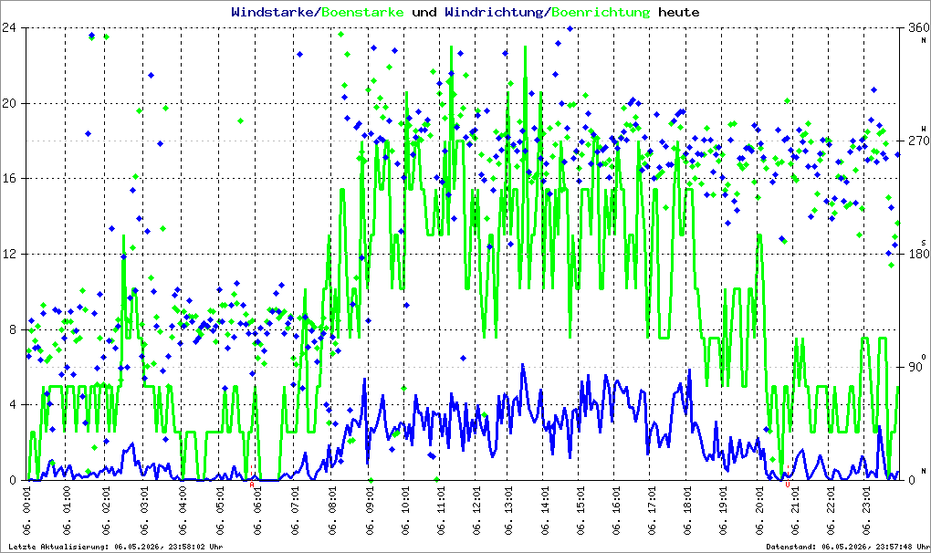
Task: Click the 16 label on left axis
Action: [8, 178]
